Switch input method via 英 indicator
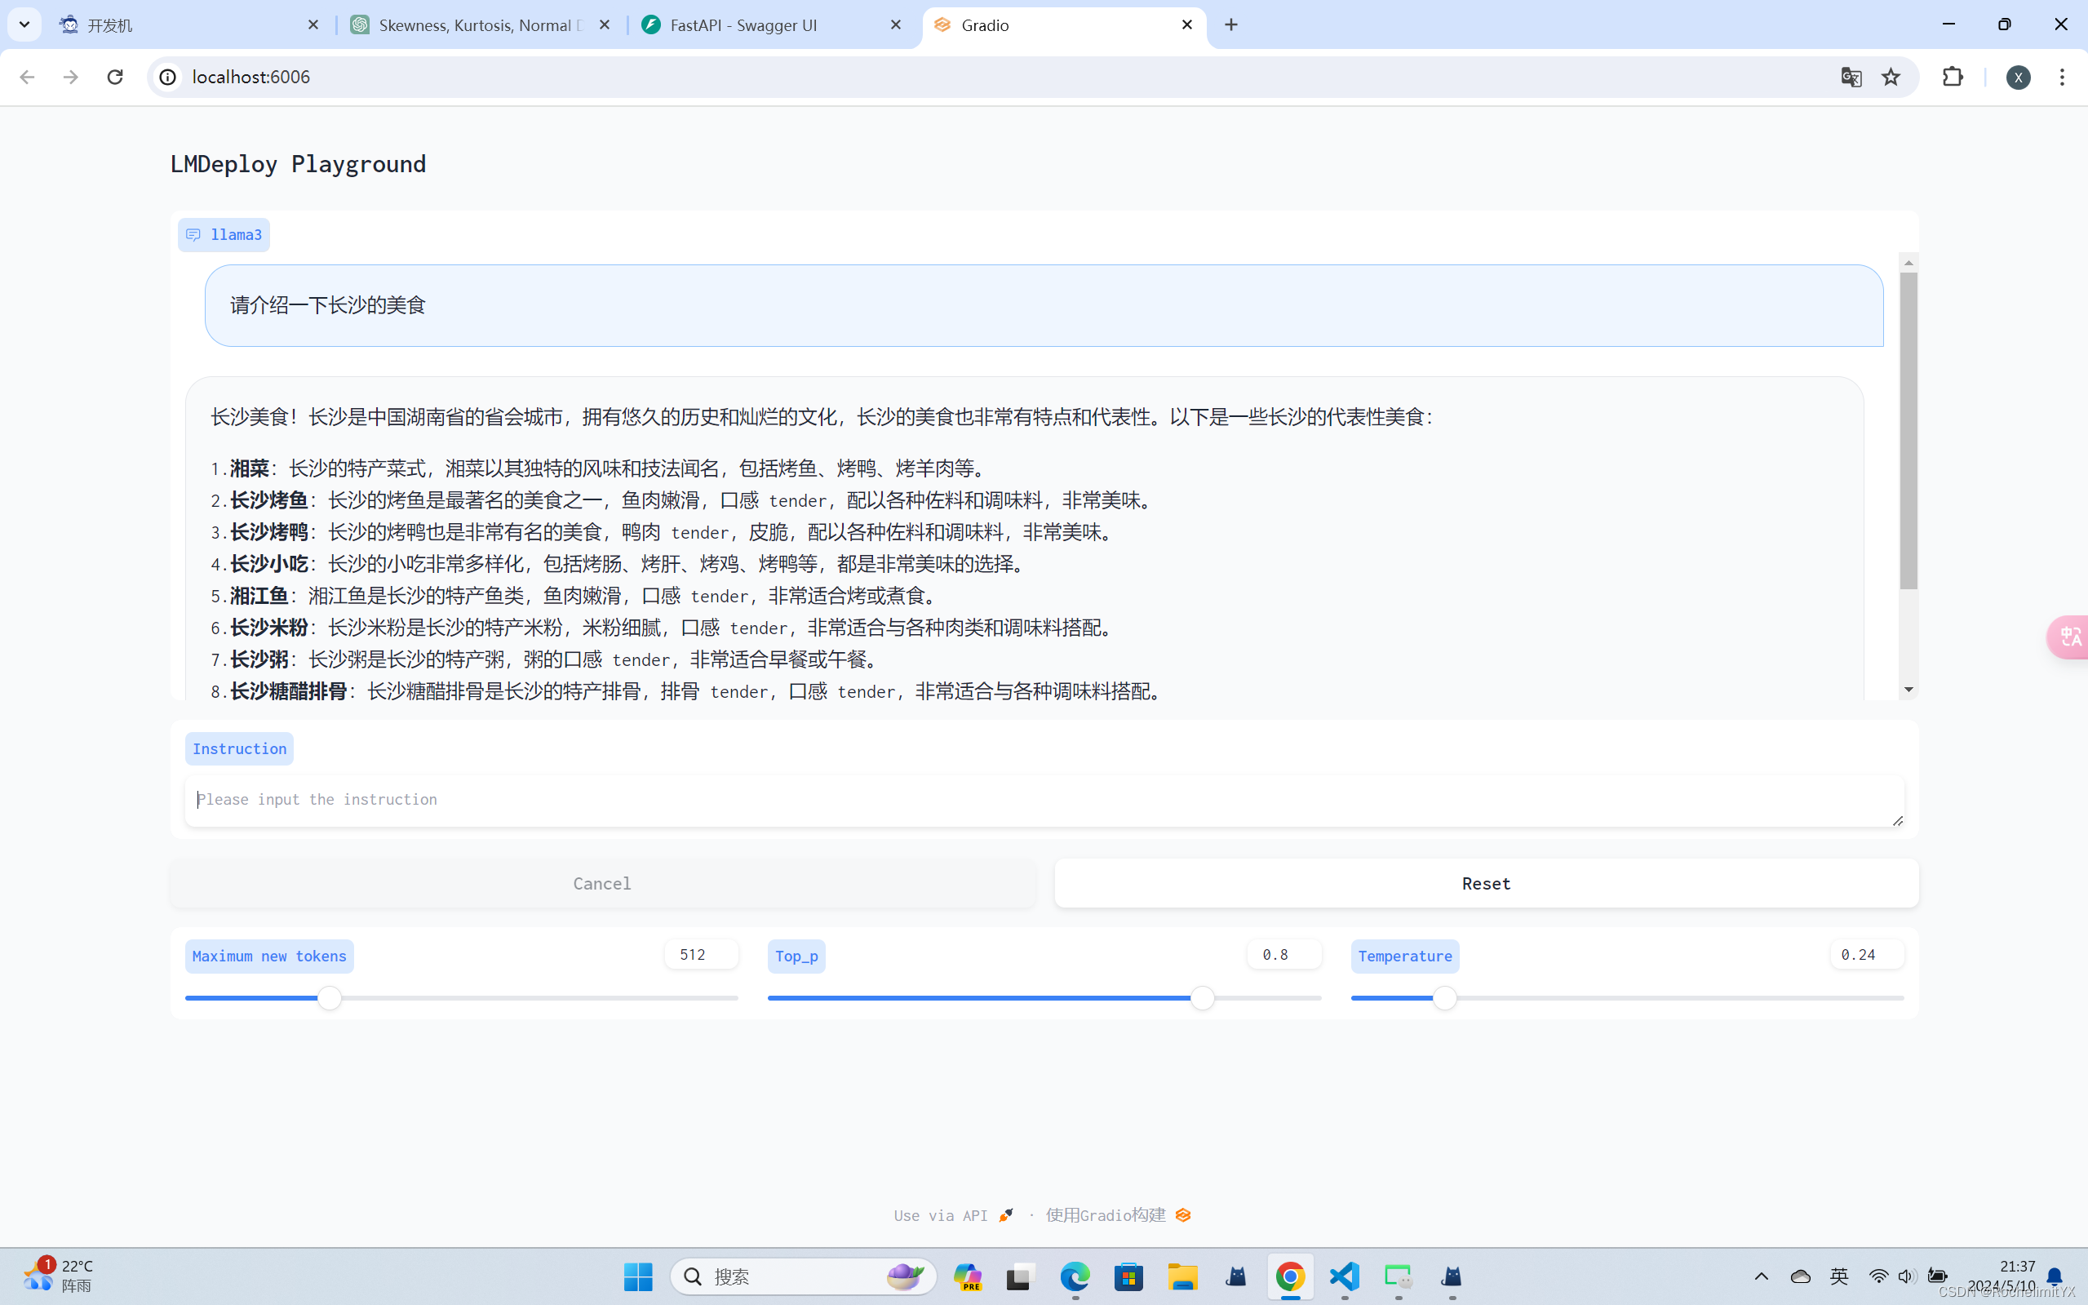Viewport: 2088px width, 1305px height. (x=1838, y=1276)
